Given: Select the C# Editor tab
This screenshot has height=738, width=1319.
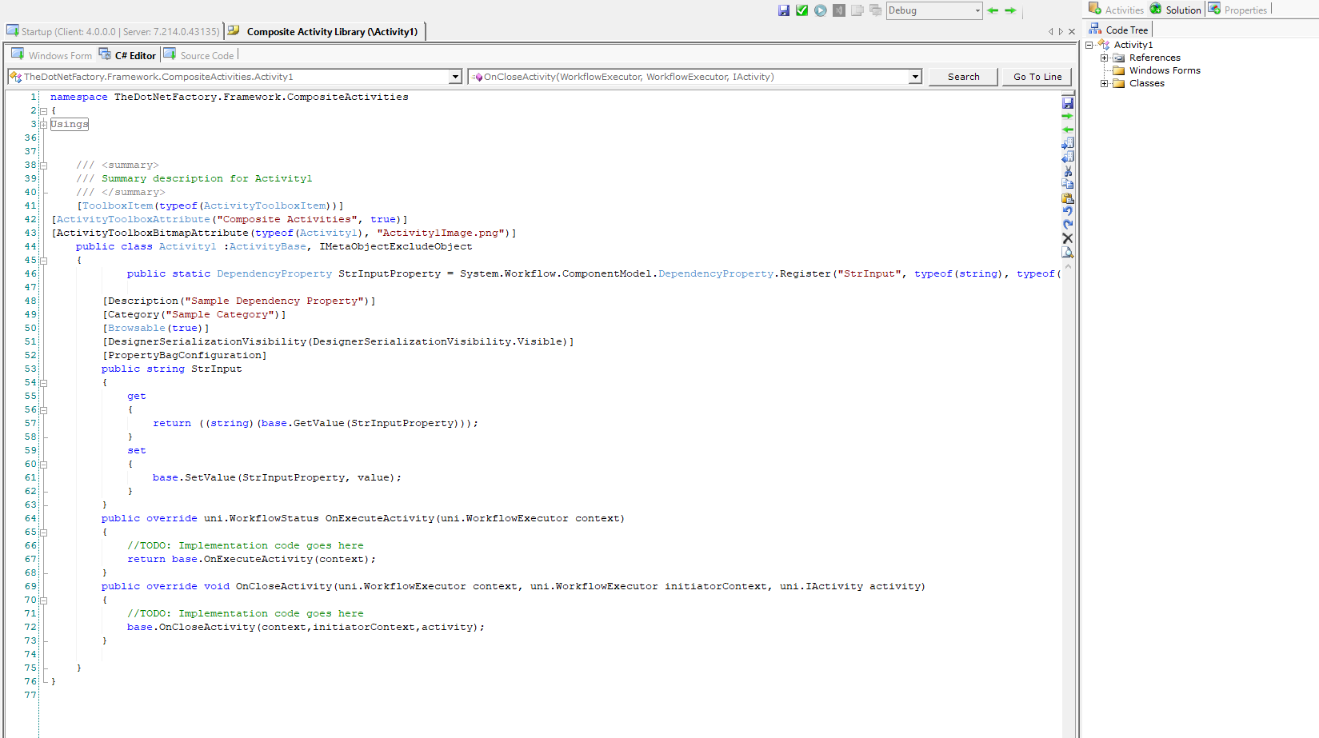Looking at the screenshot, I should point(128,55).
